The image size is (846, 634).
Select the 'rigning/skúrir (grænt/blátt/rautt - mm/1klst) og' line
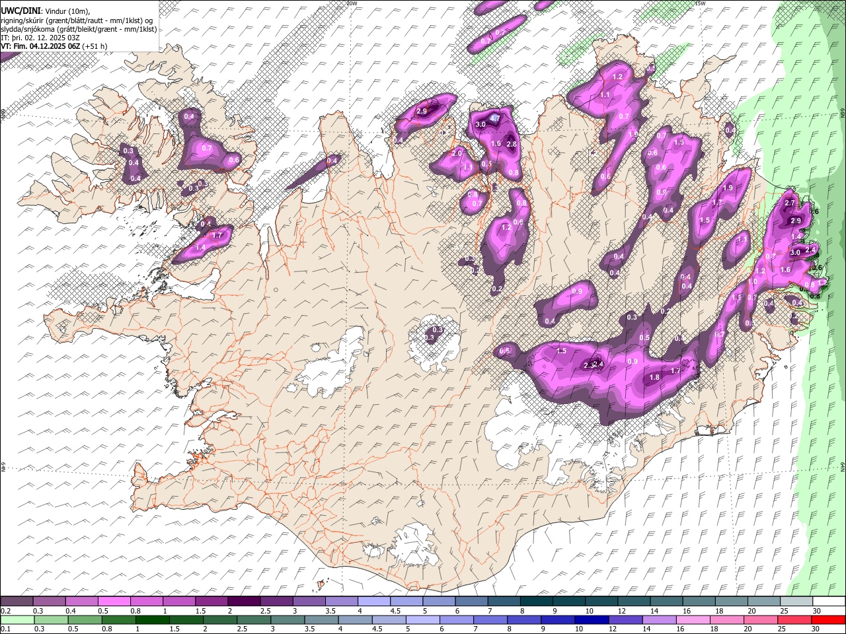[x=77, y=20]
